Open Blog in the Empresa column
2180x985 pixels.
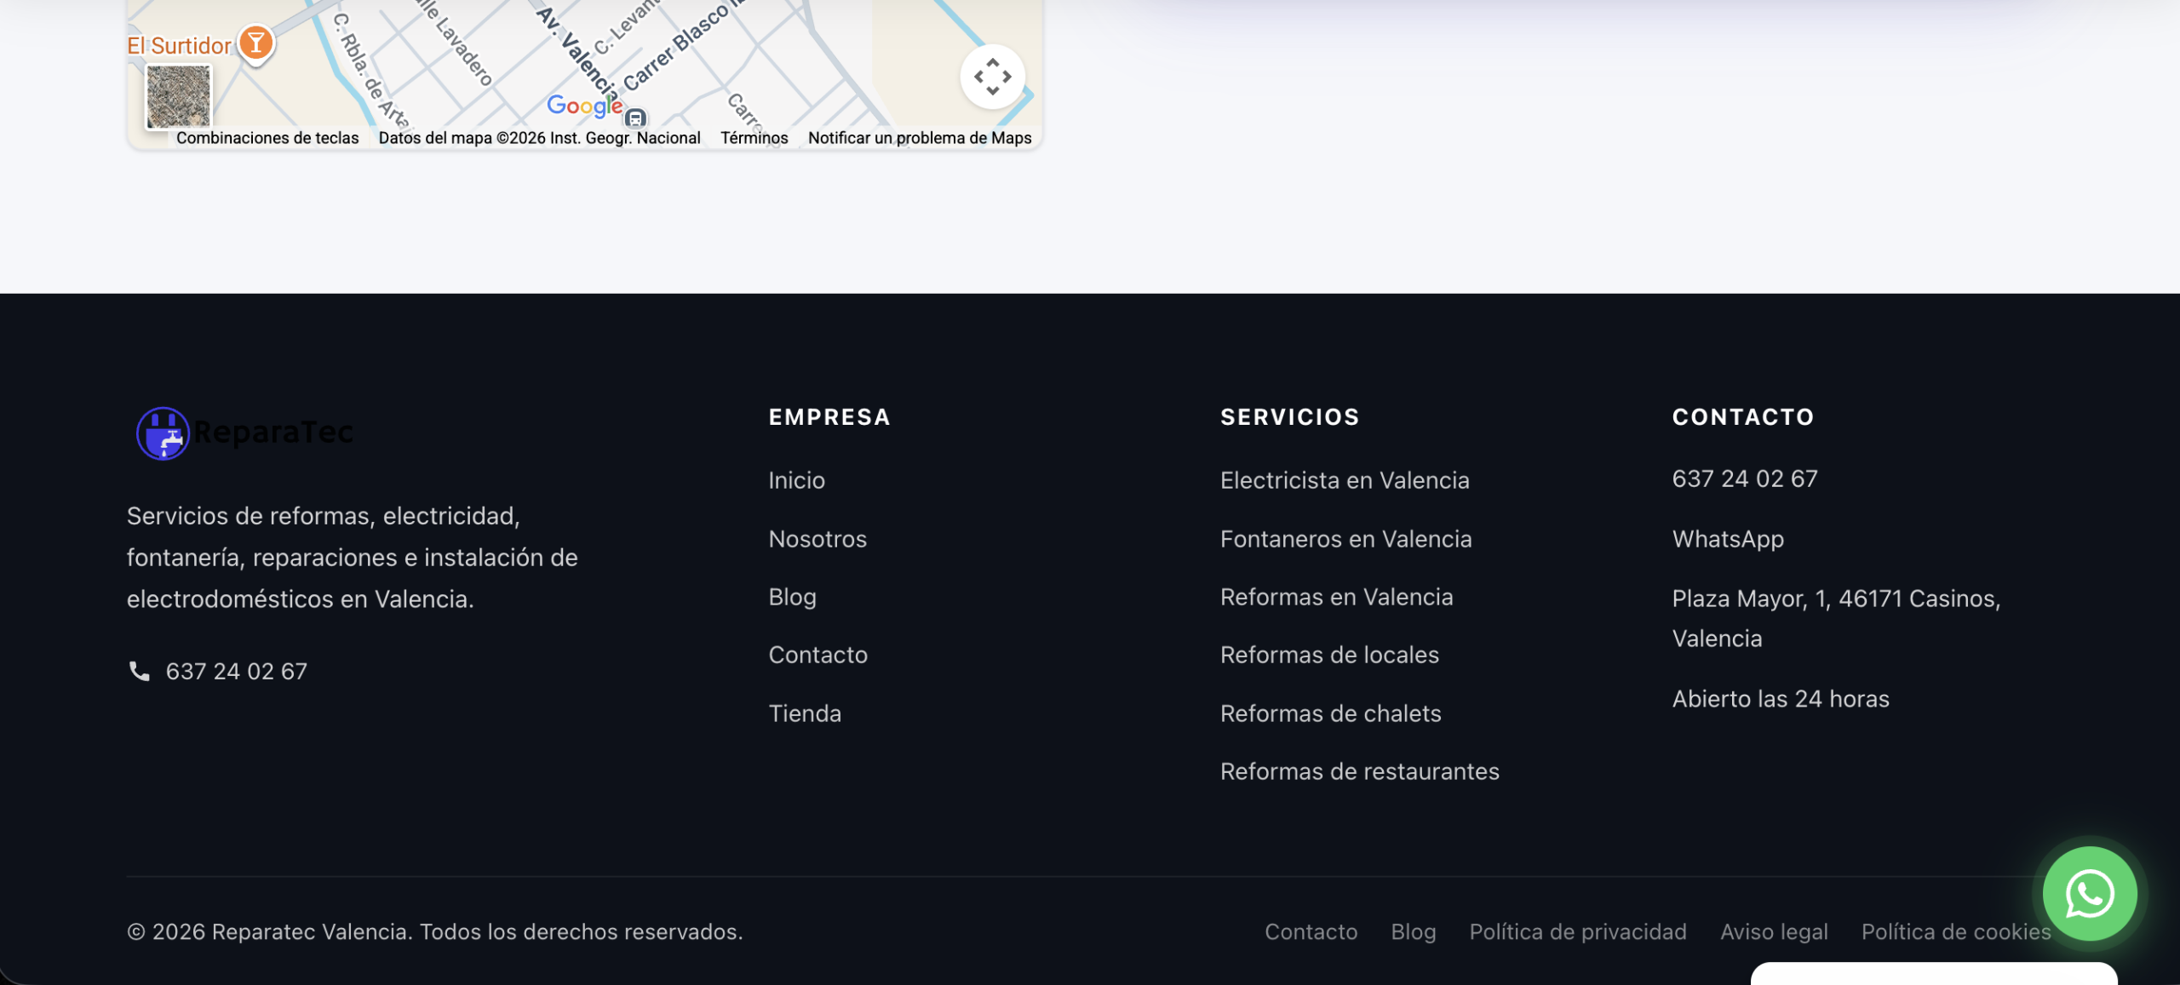(792, 597)
